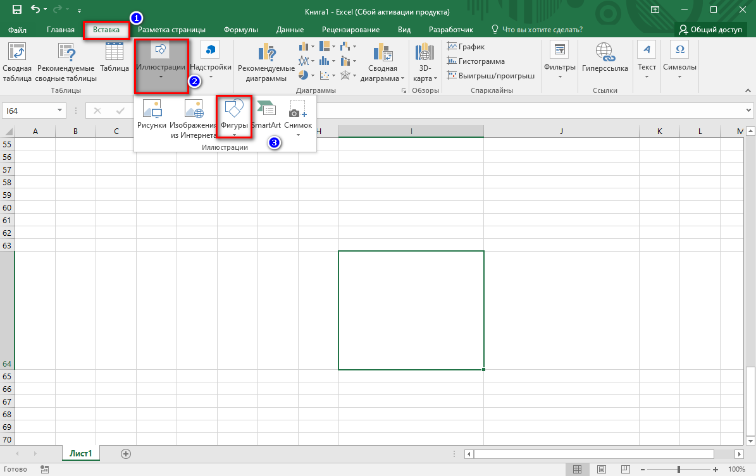The image size is (756, 476).
Task: Click the zoom slider in status bar
Action: [678, 470]
